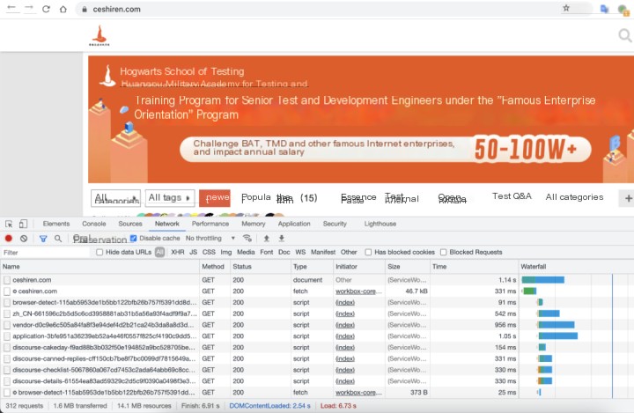Image resolution: width=634 pixels, height=413 pixels.
Task: Click in the network Filter input field
Action: click(45, 253)
